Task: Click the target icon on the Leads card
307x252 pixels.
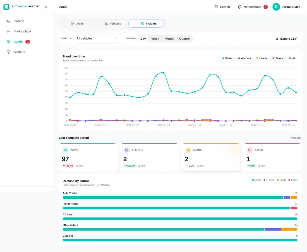Action: click(188, 150)
